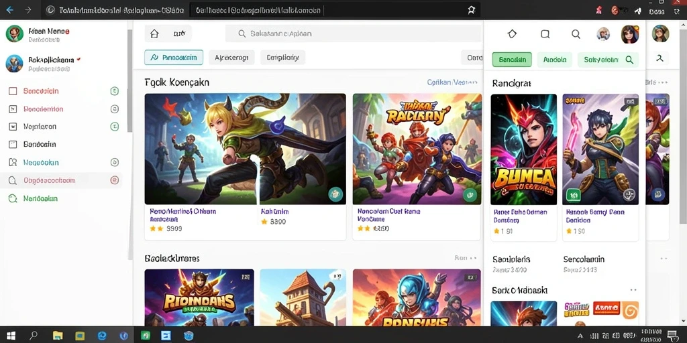Open the home icon in the top bar

(x=154, y=33)
